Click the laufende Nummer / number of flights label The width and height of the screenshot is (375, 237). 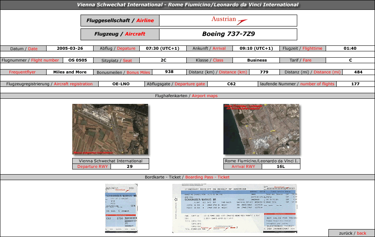(x=297, y=84)
